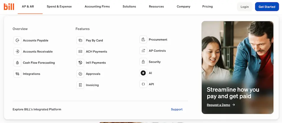This screenshot has width=282, height=123.
Task: Open the Accounts Payable link
Action: pos(36,41)
